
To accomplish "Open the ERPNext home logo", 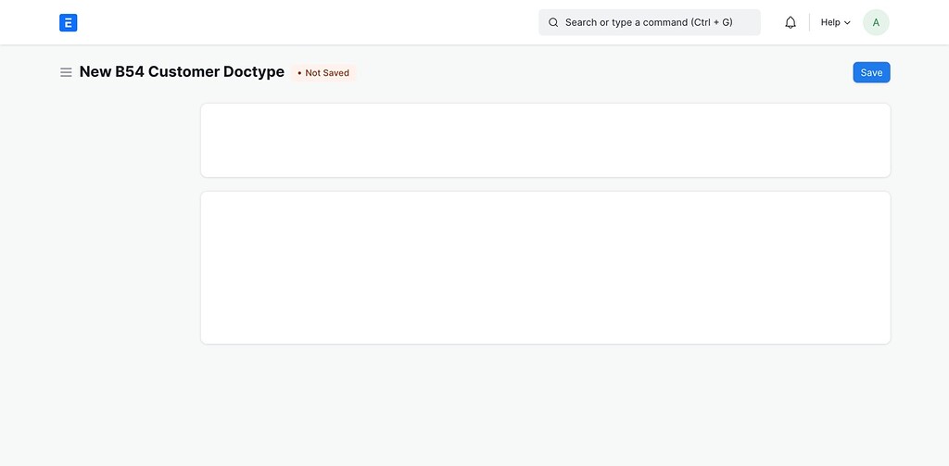I will 68,22.
